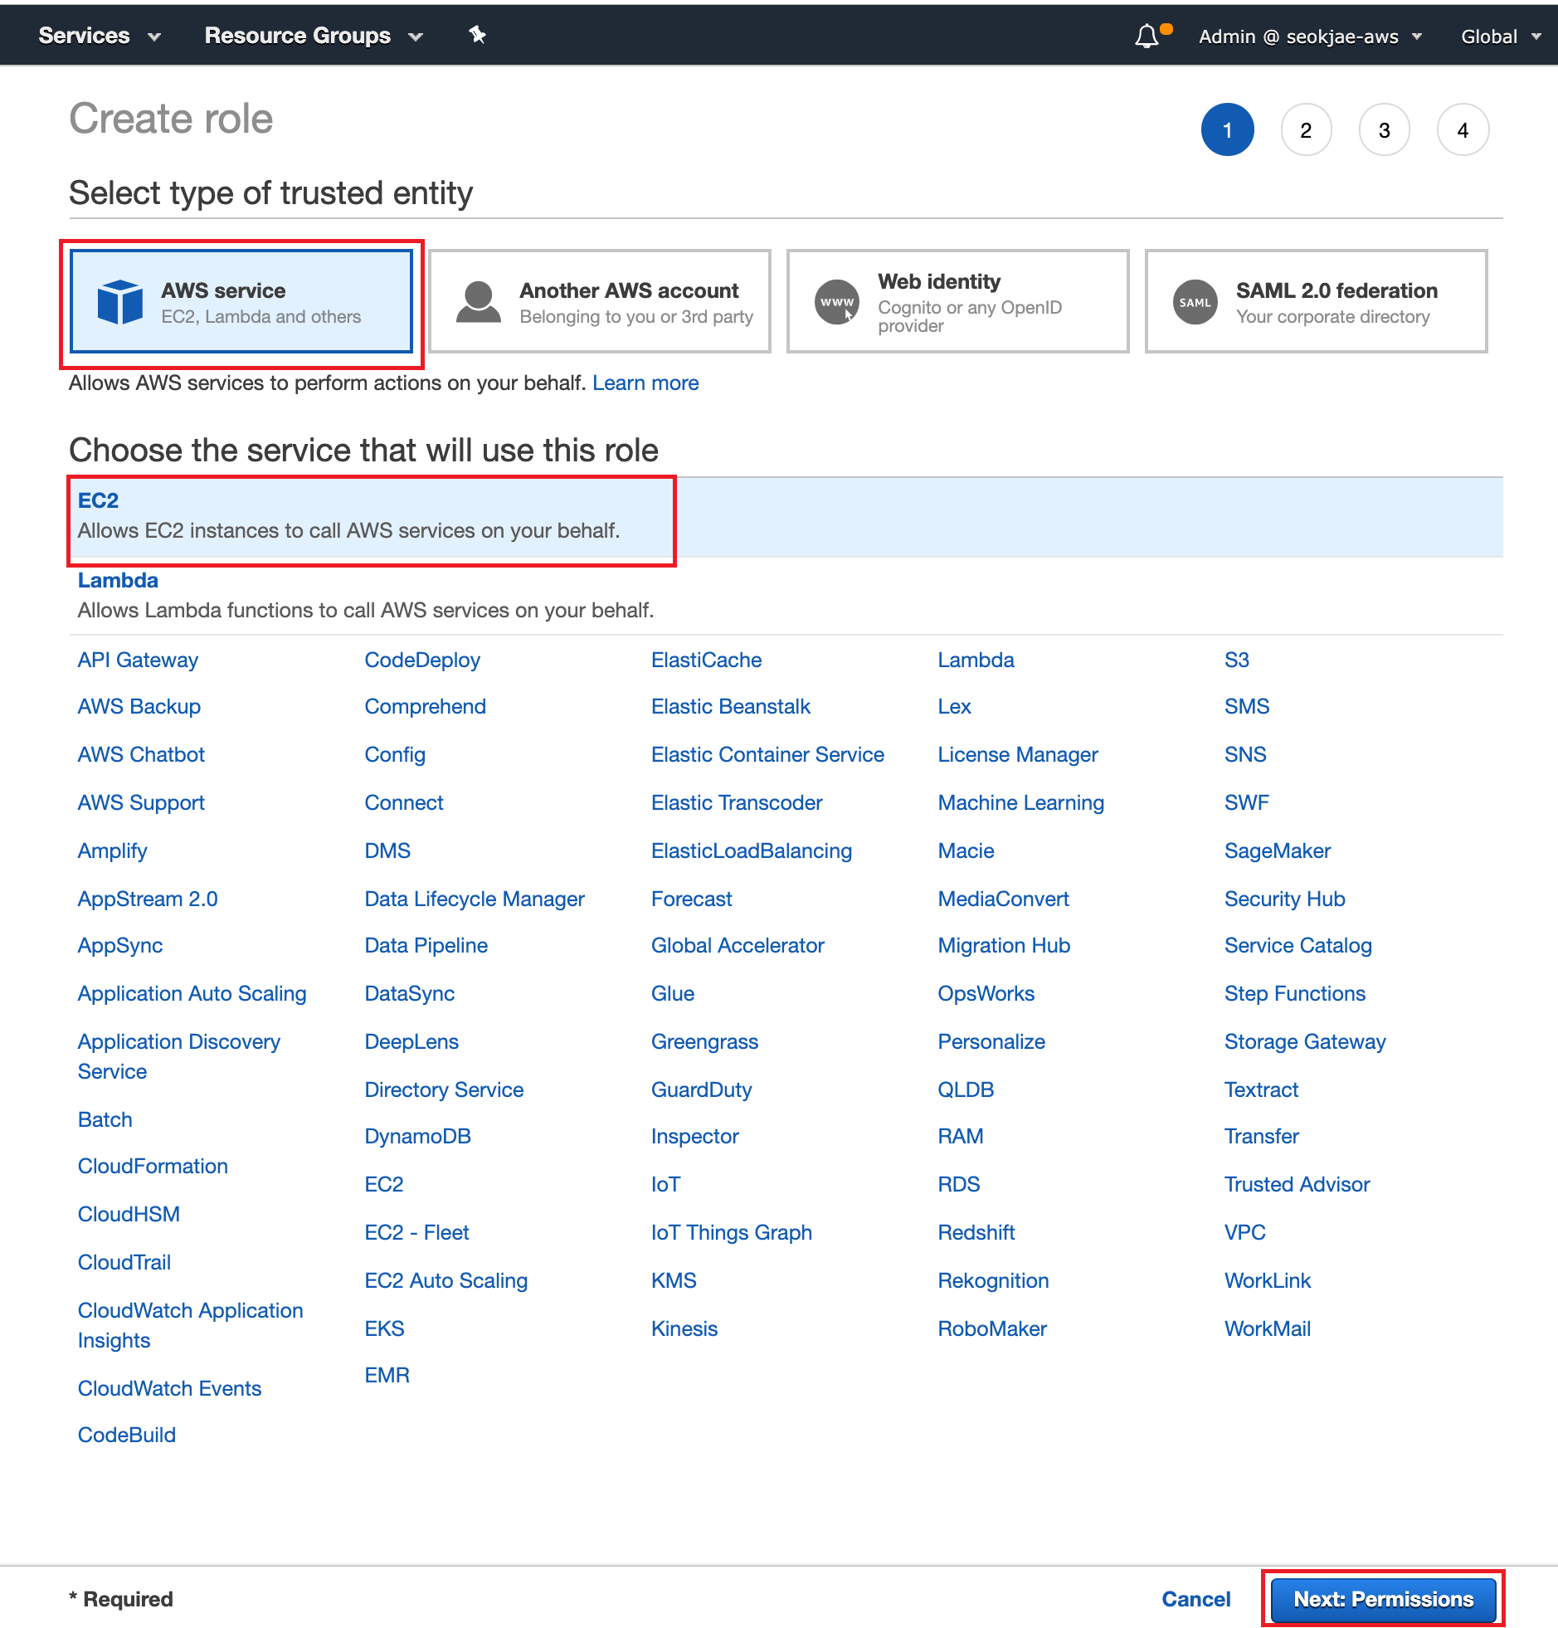1558x1628 pixels.
Task: Click the pushpin shortcut icon
Action: click(x=477, y=35)
